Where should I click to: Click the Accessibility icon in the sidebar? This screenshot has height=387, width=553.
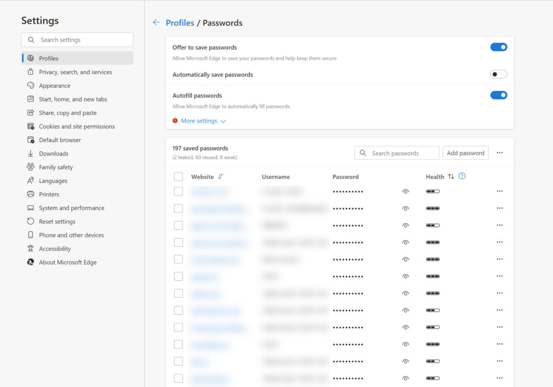(30, 249)
